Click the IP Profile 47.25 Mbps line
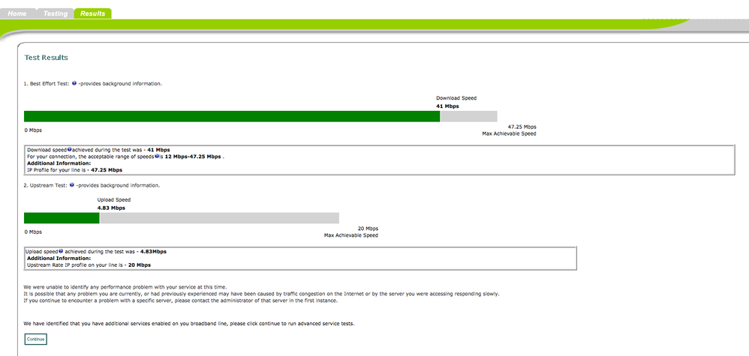 pos(74,170)
